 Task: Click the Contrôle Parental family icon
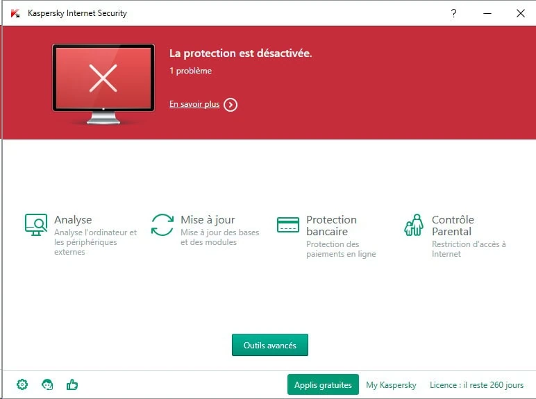tap(414, 225)
